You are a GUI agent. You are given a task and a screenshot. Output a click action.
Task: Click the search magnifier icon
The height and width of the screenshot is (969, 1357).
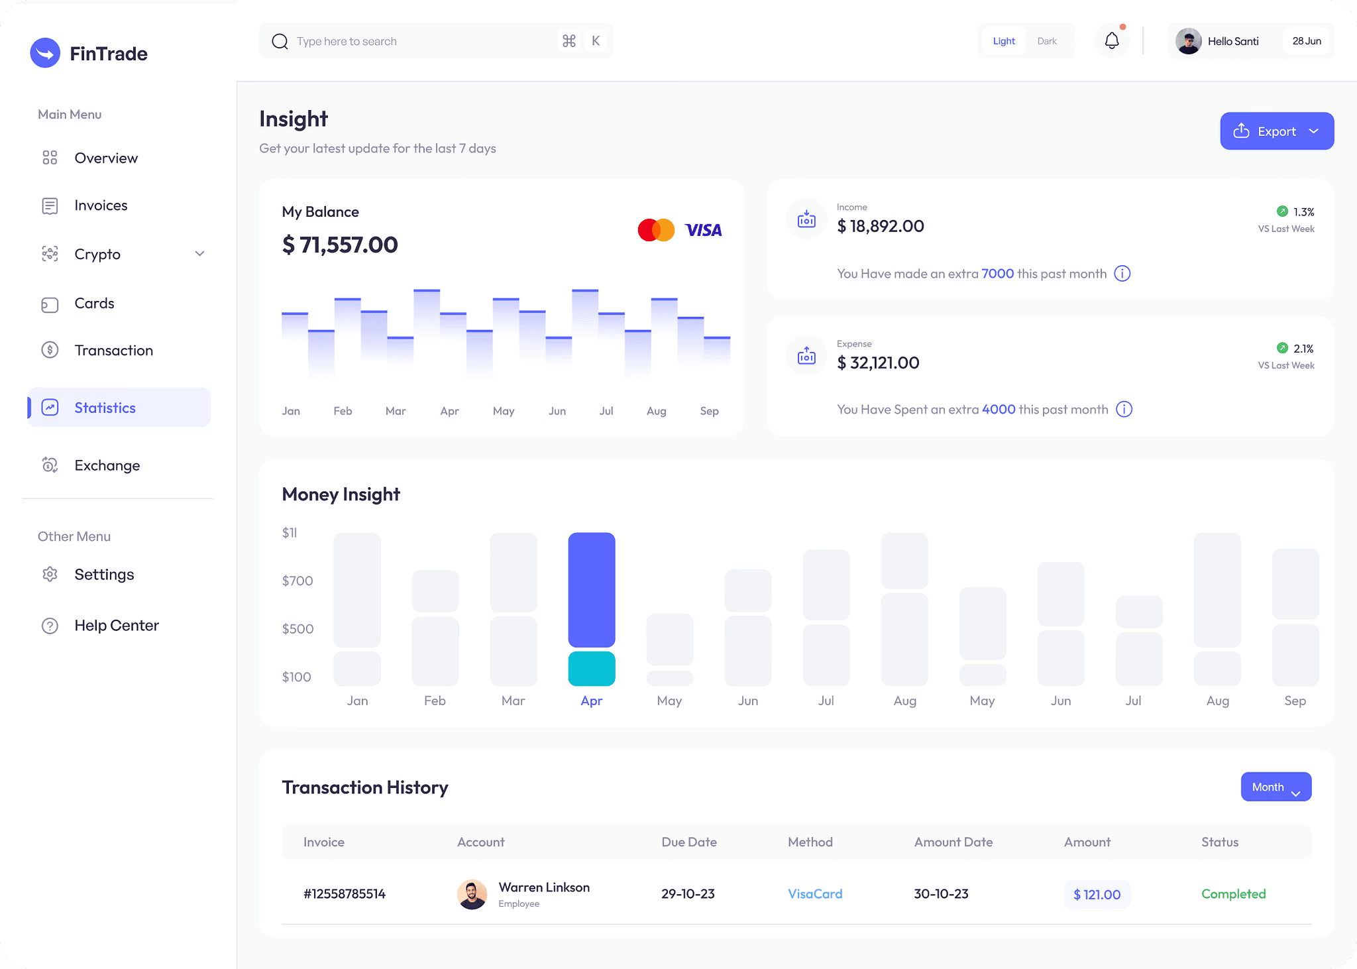point(280,41)
